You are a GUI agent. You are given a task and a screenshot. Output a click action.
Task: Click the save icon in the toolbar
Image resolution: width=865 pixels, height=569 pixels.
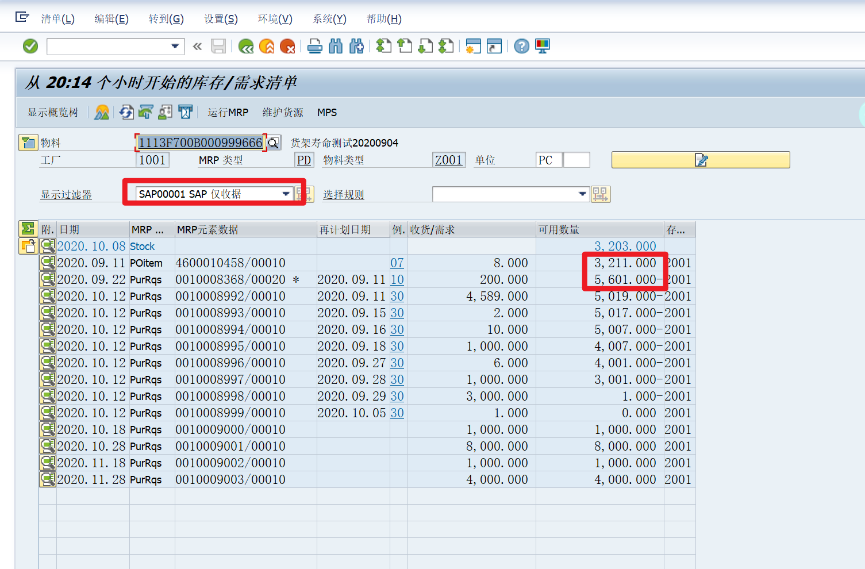[x=218, y=46]
